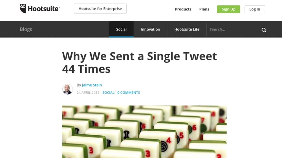This screenshot has width=282, height=158.
Task: Open the Hootsuite Life tab
Action: click(187, 29)
